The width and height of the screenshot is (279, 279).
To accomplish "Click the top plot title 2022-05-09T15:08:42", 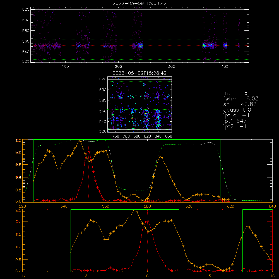I will coord(140,3).
